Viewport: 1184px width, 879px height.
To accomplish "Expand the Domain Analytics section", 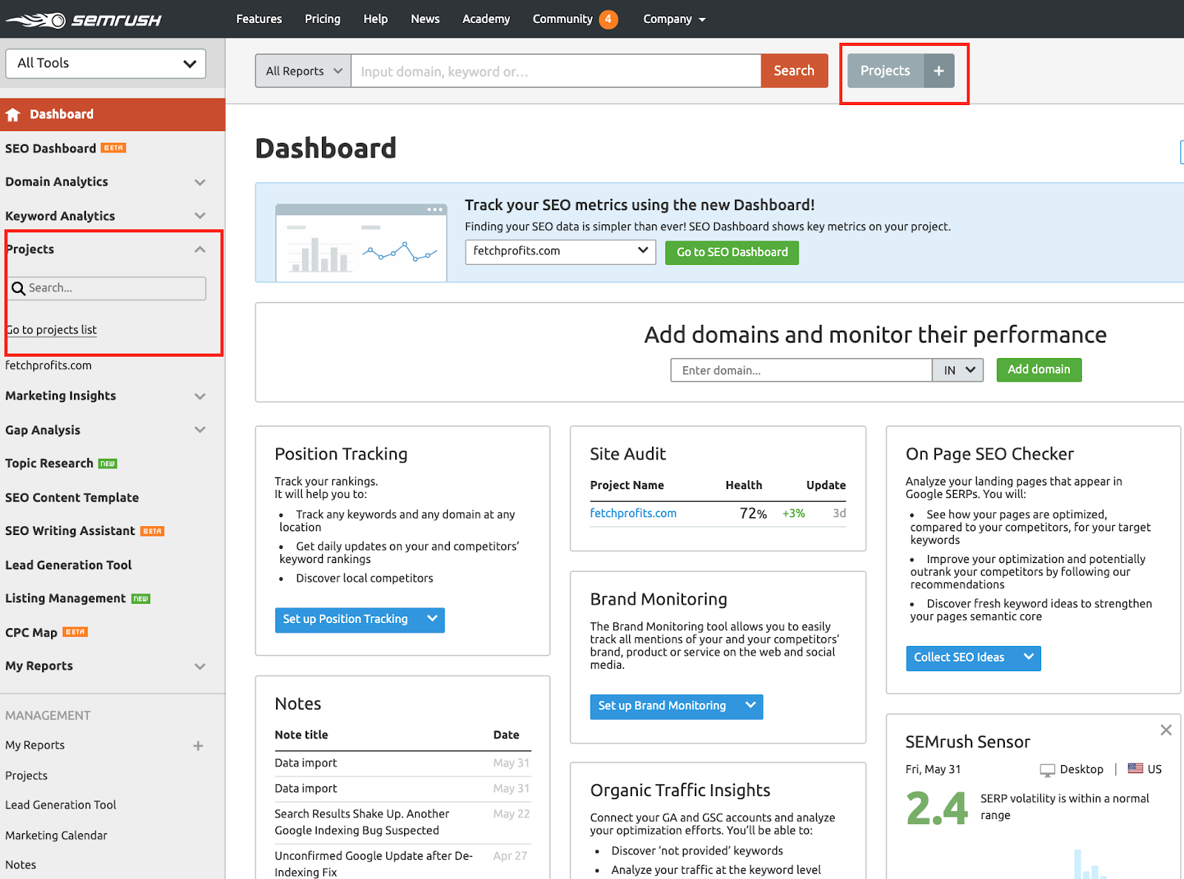I will [x=200, y=182].
